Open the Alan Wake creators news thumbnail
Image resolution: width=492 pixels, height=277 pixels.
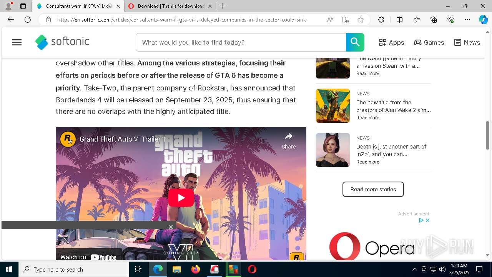point(333,106)
